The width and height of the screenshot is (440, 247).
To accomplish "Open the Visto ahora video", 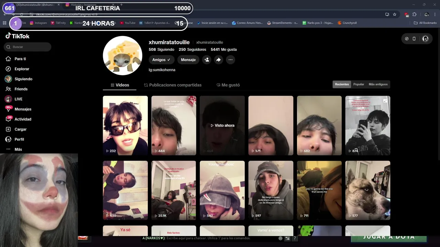I will [x=222, y=126].
